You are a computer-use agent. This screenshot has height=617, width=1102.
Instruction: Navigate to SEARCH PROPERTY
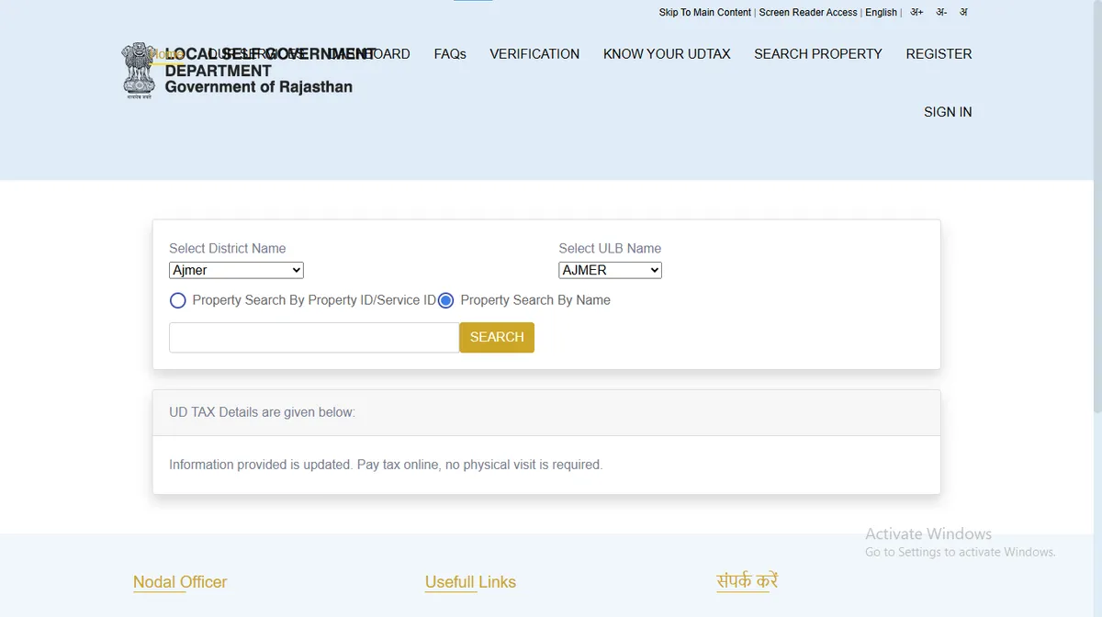pyautogui.click(x=817, y=54)
